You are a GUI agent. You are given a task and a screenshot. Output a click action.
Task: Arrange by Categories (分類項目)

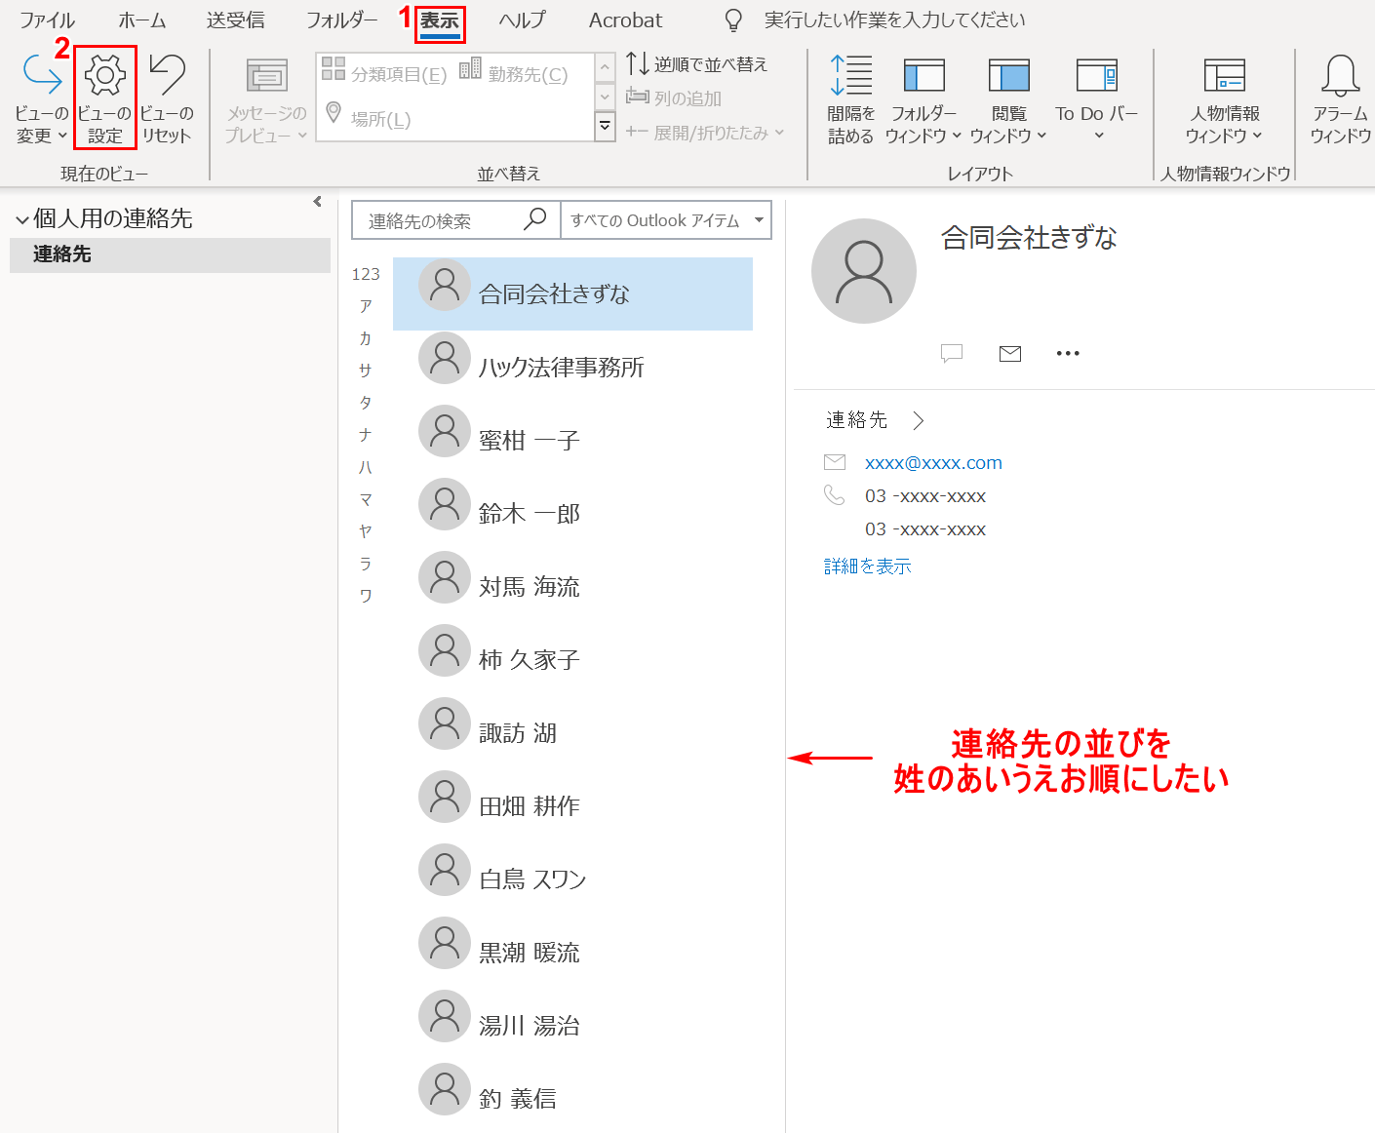pos(384,74)
